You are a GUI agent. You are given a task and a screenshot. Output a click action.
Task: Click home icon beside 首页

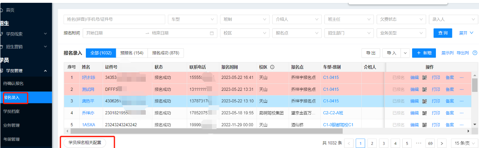(x=1, y=10)
